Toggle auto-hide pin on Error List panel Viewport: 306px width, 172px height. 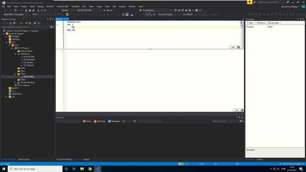click(240, 118)
